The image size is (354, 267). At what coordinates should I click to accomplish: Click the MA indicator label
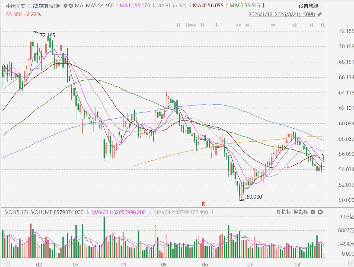(79, 6)
